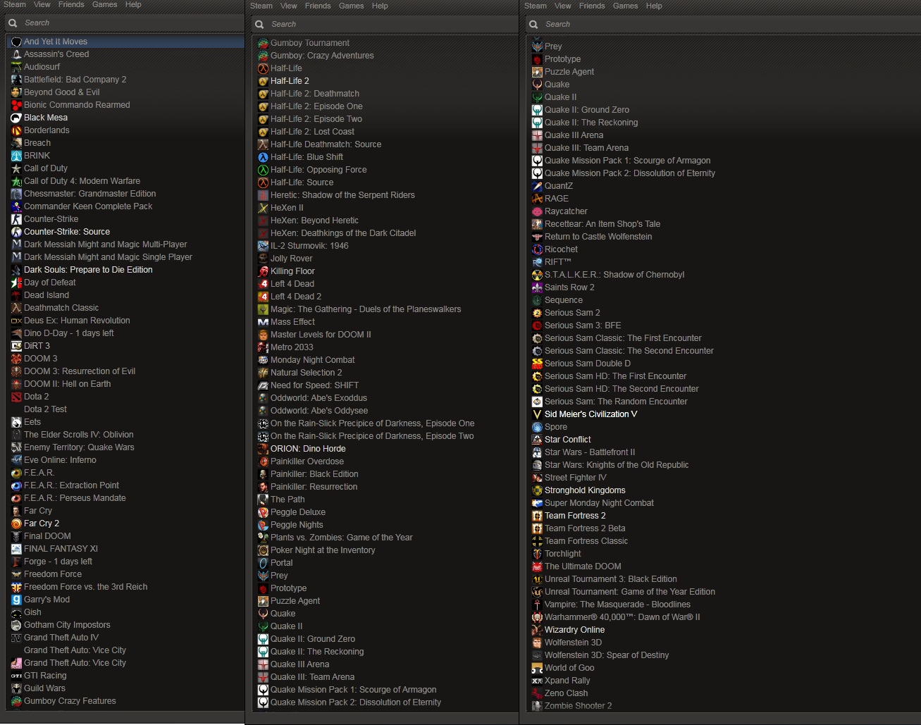Select The Elder Scrolls IV: Oblivion
Image resolution: width=921 pixels, height=725 pixels.
point(78,435)
